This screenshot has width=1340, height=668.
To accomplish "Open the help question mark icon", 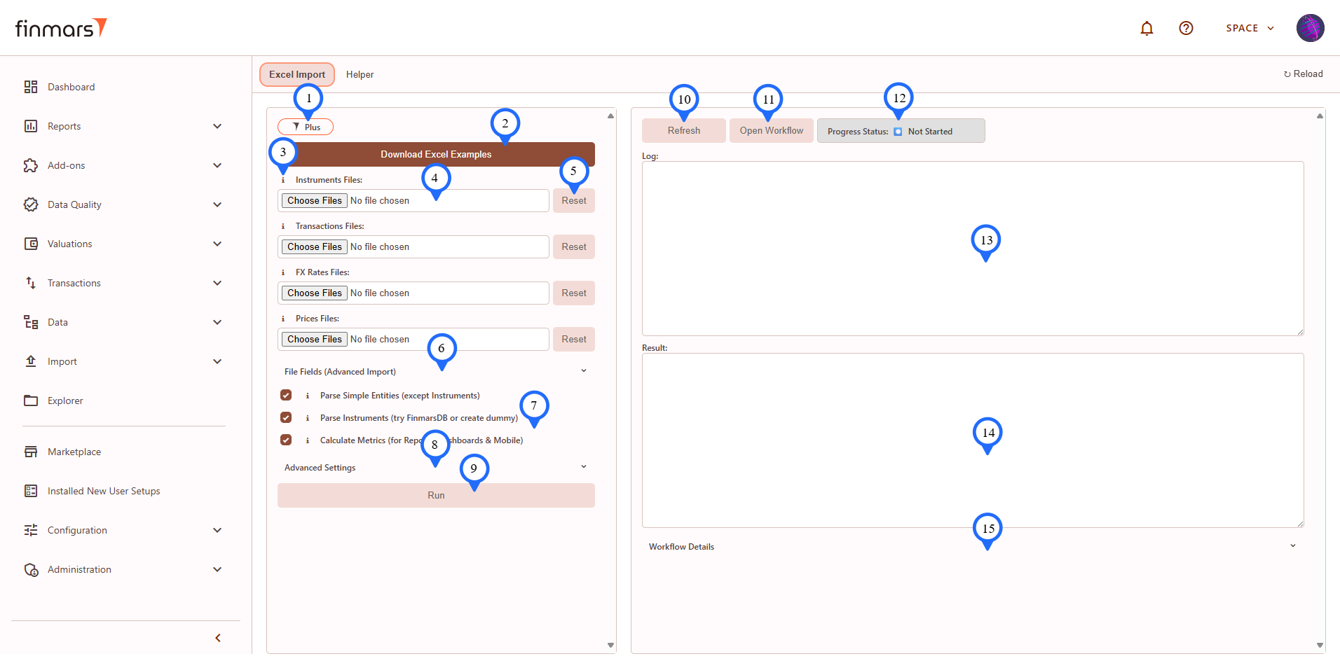I will pyautogui.click(x=1186, y=28).
